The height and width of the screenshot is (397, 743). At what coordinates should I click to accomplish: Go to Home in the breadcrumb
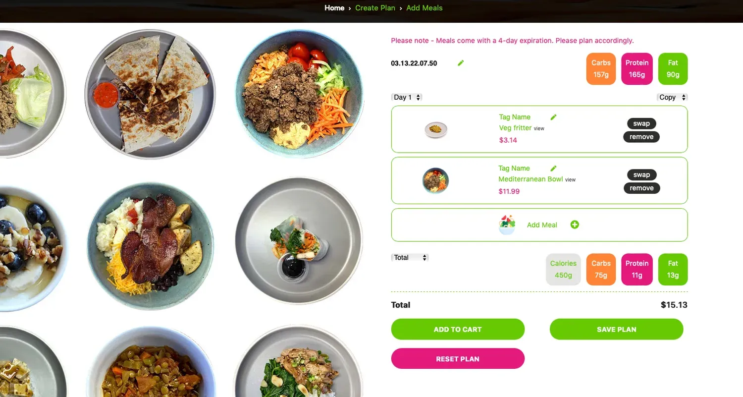click(x=334, y=8)
